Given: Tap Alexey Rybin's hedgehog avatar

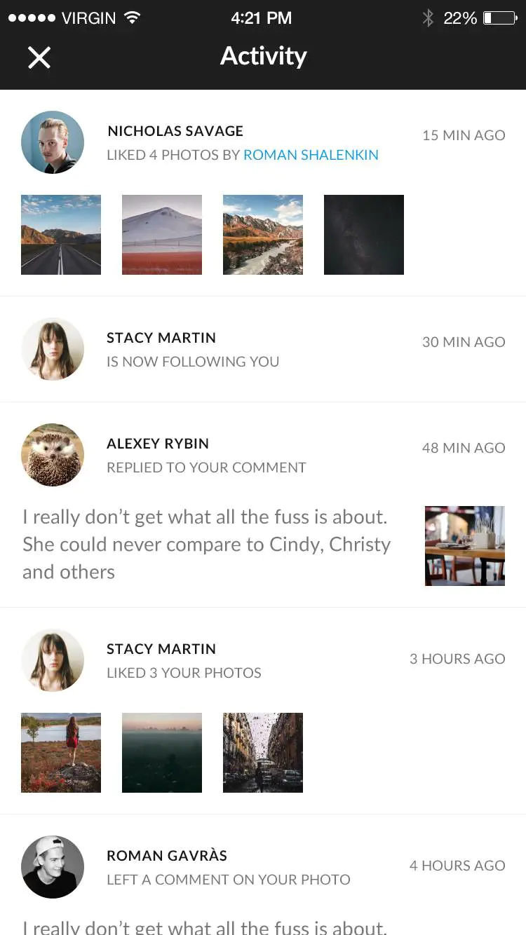Looking at the screenshot, I should coord(53,455).
